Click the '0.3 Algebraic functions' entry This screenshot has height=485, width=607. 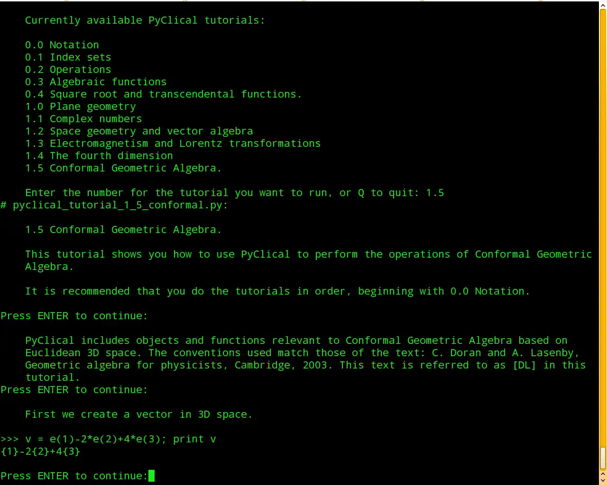tap(96, 82)
